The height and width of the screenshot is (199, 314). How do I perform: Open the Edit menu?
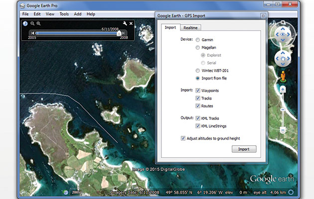pyautogui.click(x=37, y=14)
